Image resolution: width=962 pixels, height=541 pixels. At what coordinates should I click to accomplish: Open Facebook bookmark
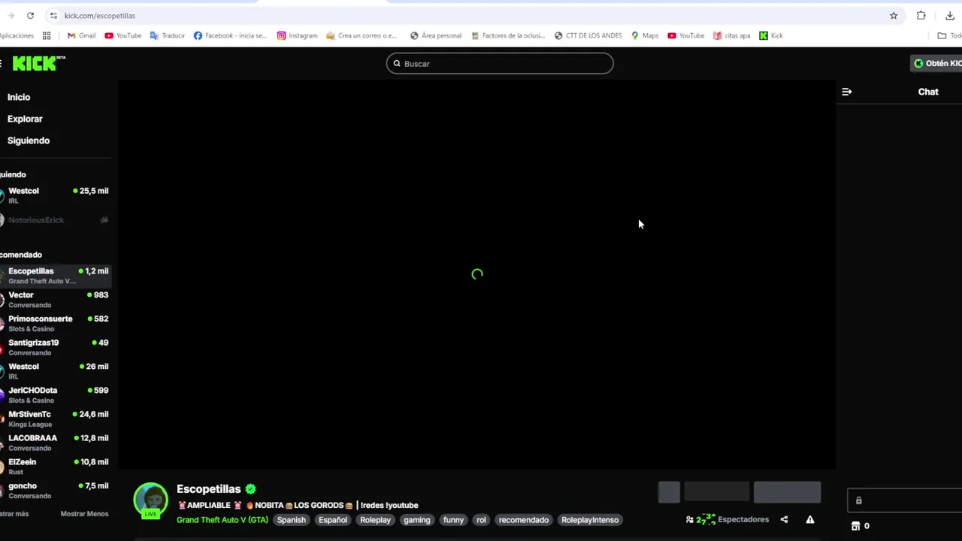tap(230, 35)
